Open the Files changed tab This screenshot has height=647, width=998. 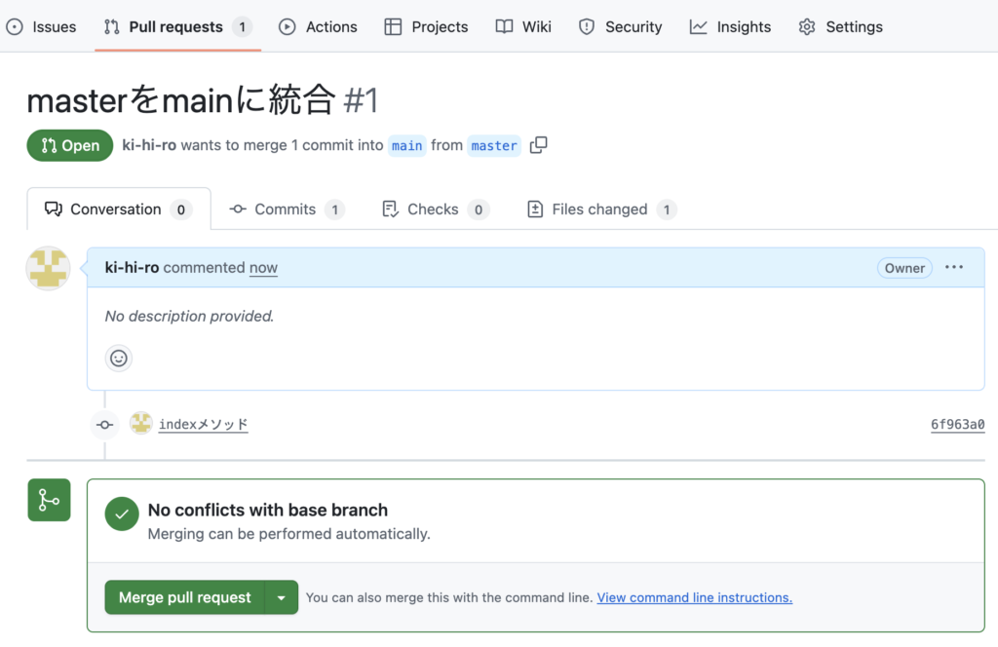tap(599, 209)
